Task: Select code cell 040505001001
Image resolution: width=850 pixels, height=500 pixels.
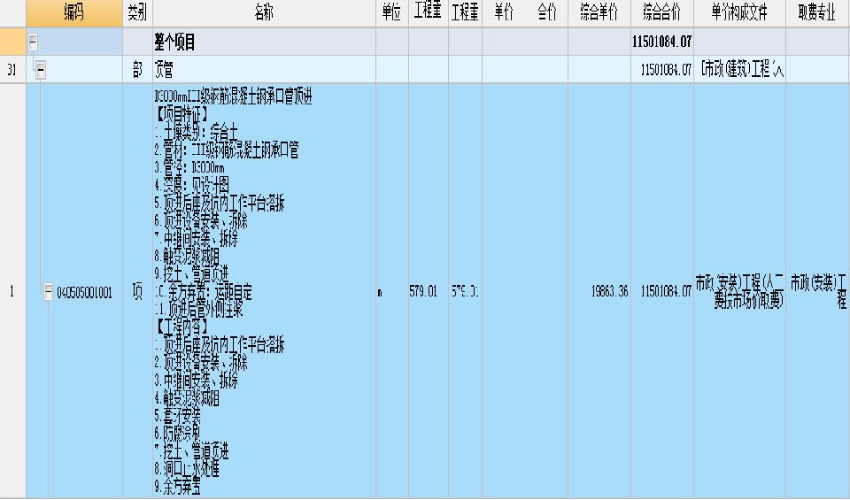Action: click(84, 293)
